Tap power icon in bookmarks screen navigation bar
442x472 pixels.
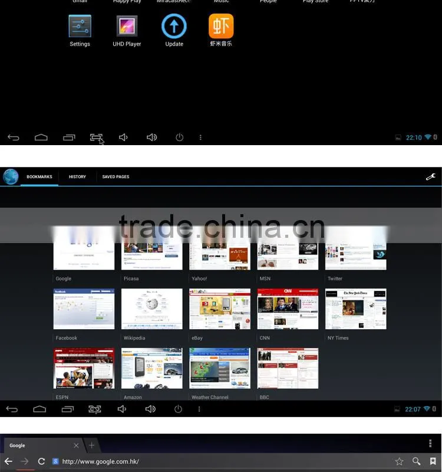pyautogui.click(x=178, y=409)
